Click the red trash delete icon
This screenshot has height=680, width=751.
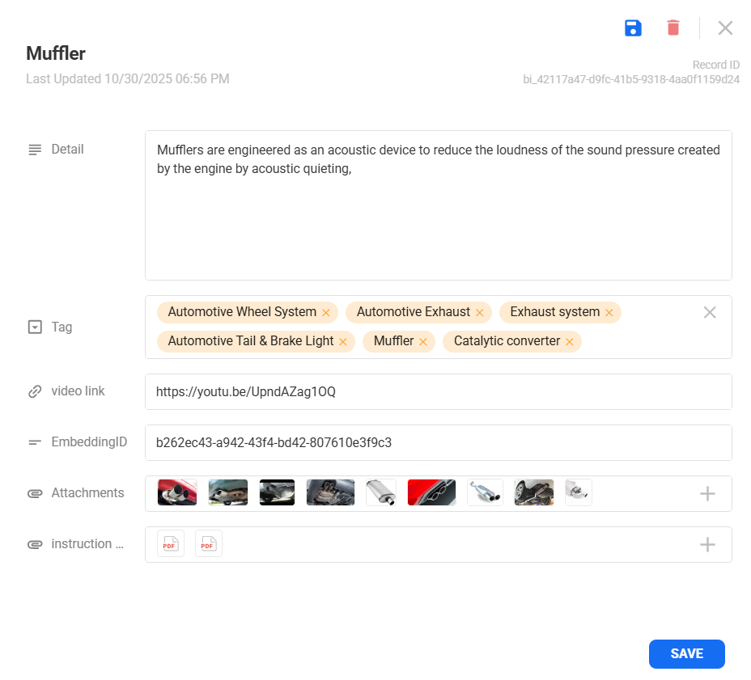coord(673,28)
